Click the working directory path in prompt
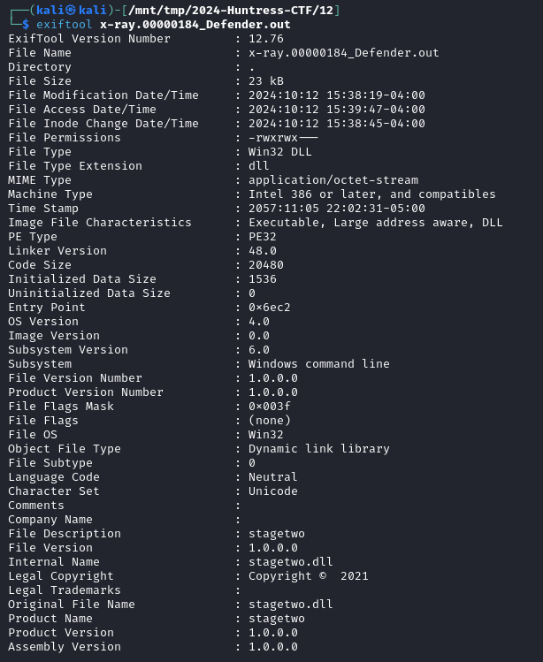 click(x=231, y=10)
